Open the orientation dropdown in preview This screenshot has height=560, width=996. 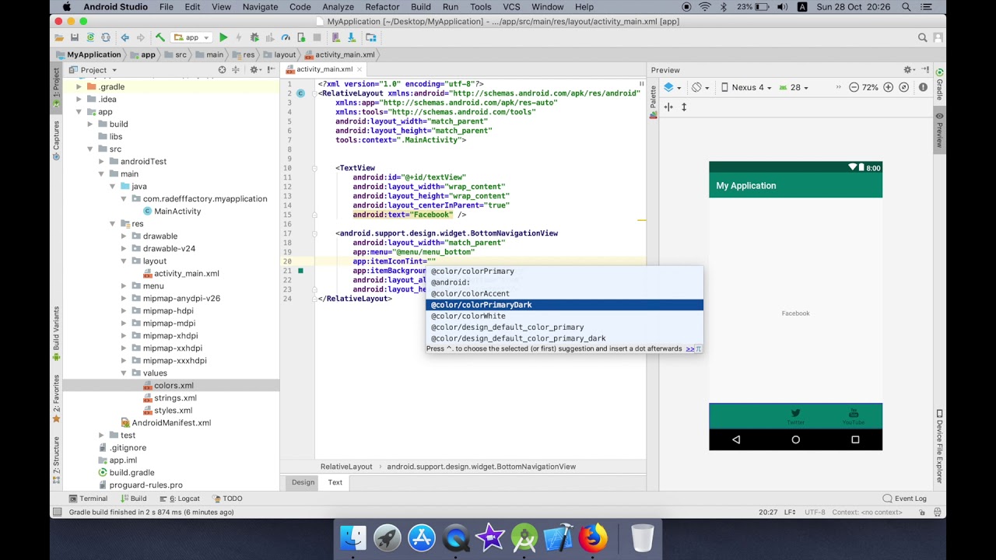point(700,87)
